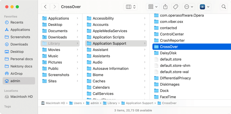The width and height of the screenshot is (231, 114).
Task: Select the CallServices folder
Action: click(x=116, y=94)
